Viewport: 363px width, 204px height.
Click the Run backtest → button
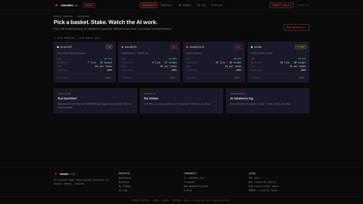[x=296, y=27]
